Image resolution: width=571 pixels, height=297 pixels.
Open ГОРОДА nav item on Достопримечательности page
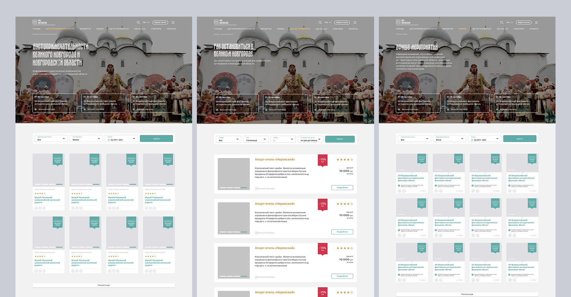pos(37,29)
